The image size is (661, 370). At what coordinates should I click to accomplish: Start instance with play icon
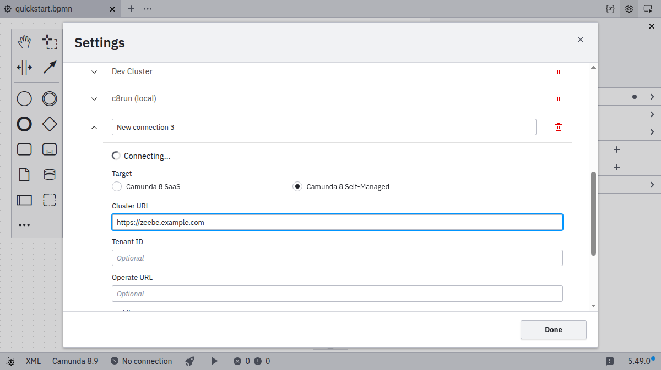(x=214, y=361)
